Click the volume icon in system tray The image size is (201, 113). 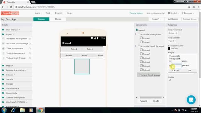(186, 110)
